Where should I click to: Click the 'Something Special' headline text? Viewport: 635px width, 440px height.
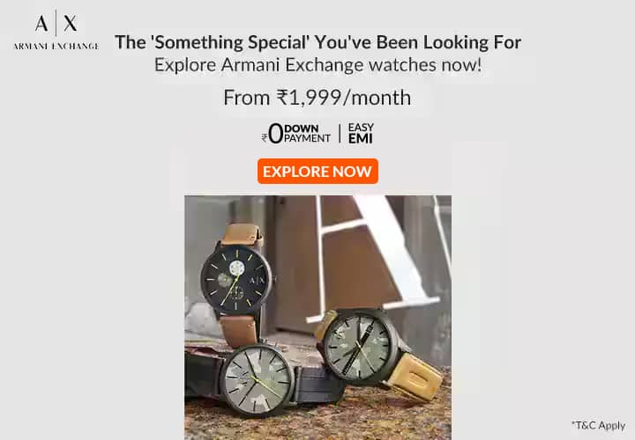(x=317, y=42)
